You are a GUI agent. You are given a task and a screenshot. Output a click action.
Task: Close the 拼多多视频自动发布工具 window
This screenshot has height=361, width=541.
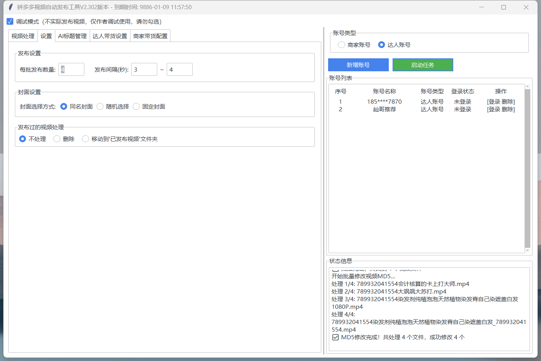[526, 7]
